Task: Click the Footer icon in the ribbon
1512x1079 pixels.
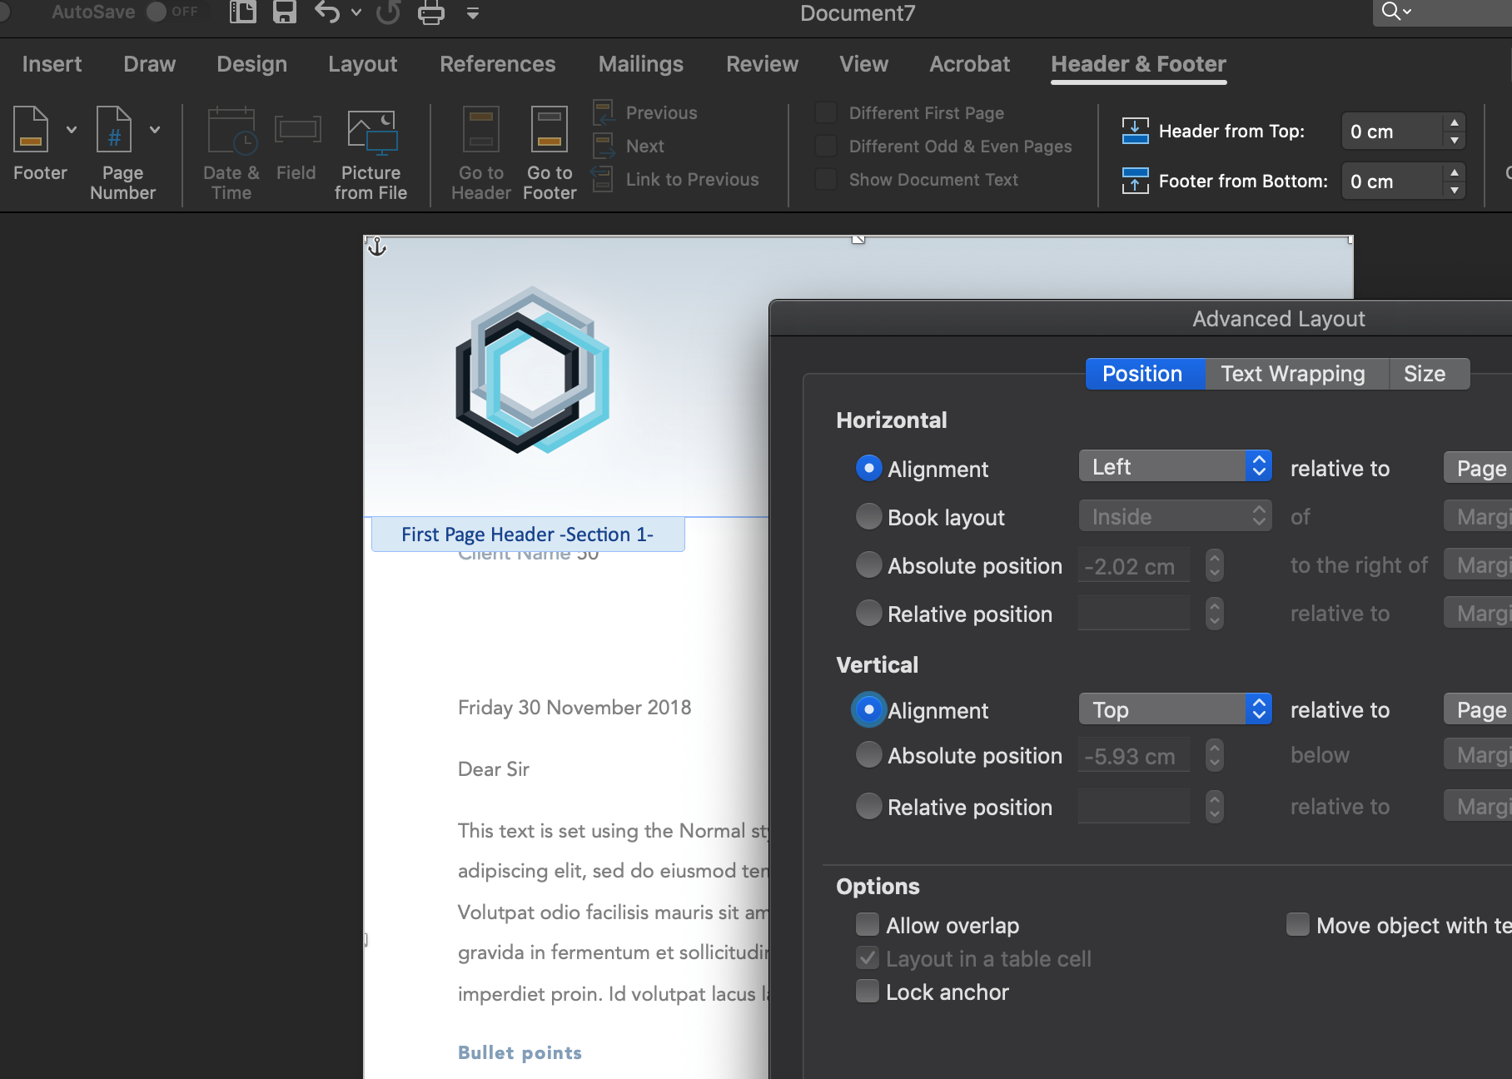Action: tap(31, 129)
